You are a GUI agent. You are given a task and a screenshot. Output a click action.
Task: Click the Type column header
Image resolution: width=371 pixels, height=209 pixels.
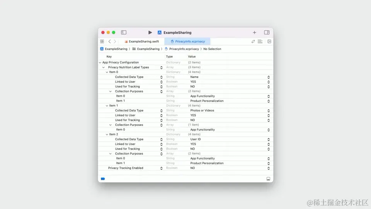pyautogui.click(x=169, y=57)
